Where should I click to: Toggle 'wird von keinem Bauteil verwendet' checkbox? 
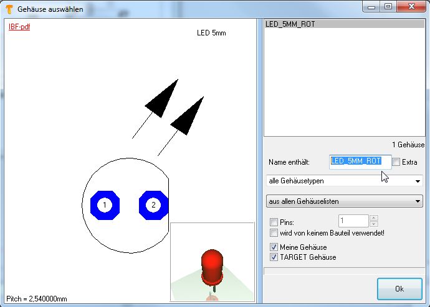[x=274, y=233]
